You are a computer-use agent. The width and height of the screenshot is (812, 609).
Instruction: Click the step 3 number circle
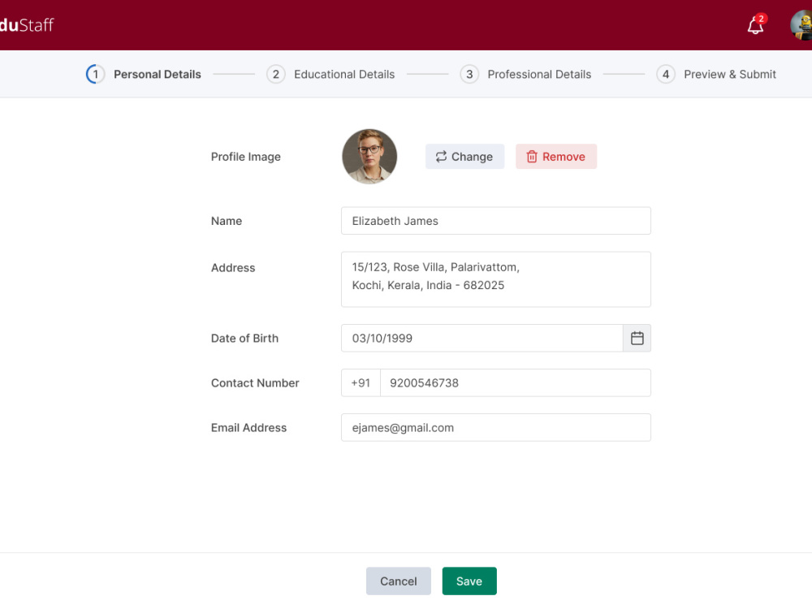click(469, 74)
